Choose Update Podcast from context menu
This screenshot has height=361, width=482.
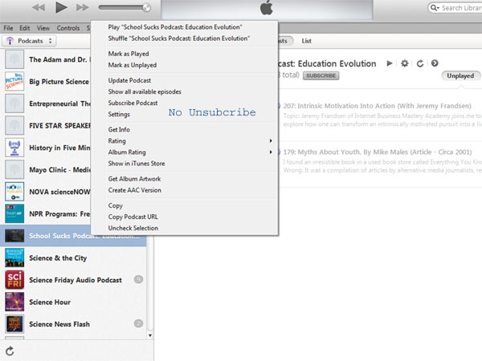coord(129,80)
